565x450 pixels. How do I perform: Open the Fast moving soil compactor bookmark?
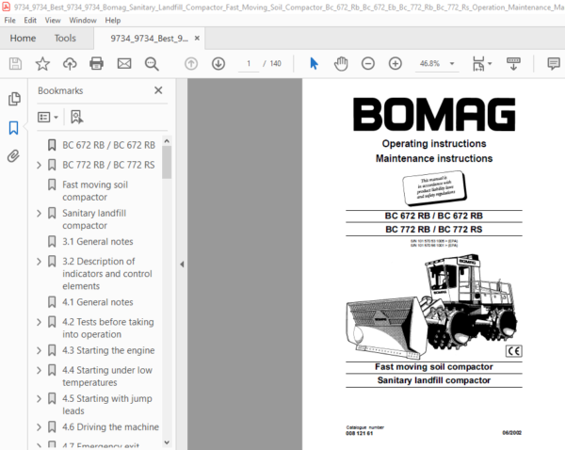[95, 191]
